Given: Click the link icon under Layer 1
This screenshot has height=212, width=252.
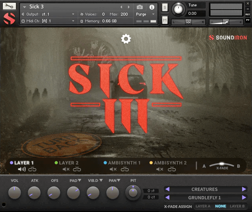Looking at the screenshot, I should [x=32, y=169].
